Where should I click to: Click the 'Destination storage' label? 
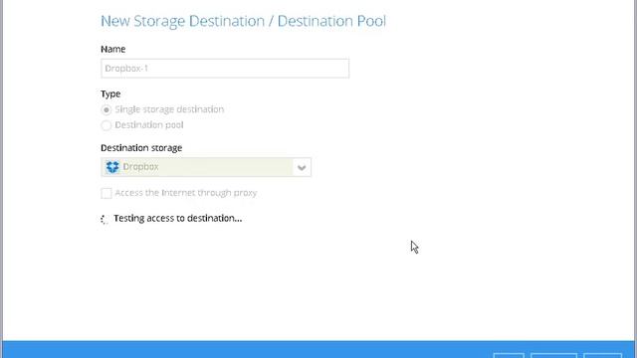coord(141,148)
